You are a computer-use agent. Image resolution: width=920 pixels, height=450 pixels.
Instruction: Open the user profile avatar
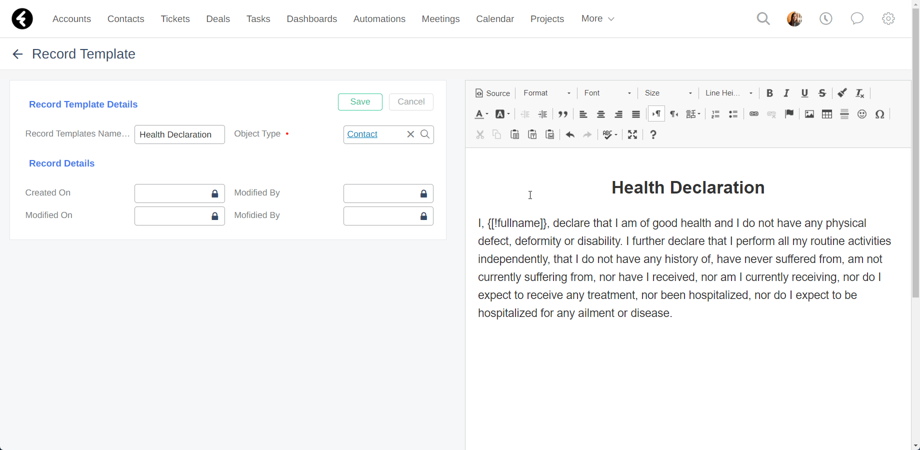tap(794, 18)
